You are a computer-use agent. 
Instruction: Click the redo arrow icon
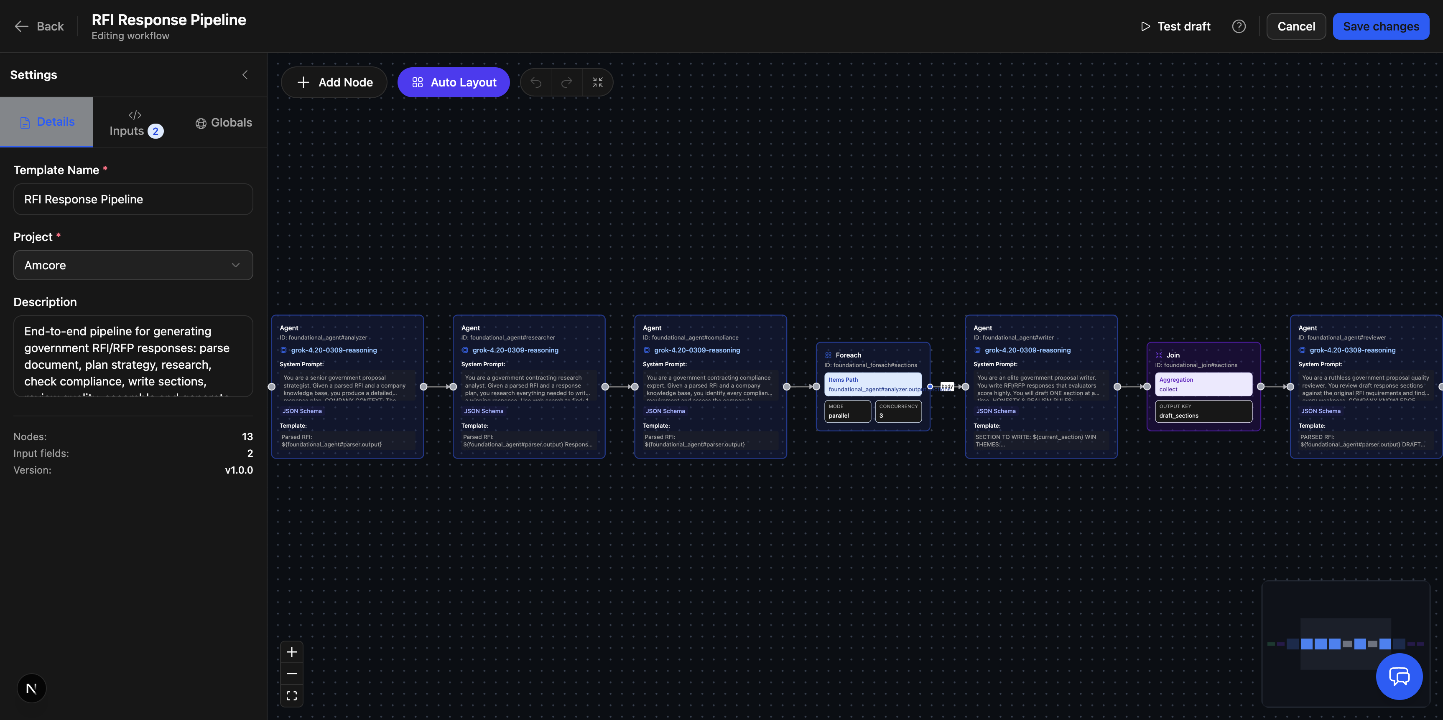(x=566, y=83)
